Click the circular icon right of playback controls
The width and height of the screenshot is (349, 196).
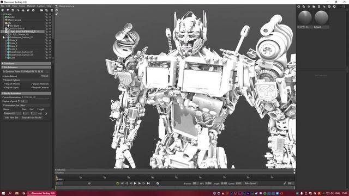(158, 183)
